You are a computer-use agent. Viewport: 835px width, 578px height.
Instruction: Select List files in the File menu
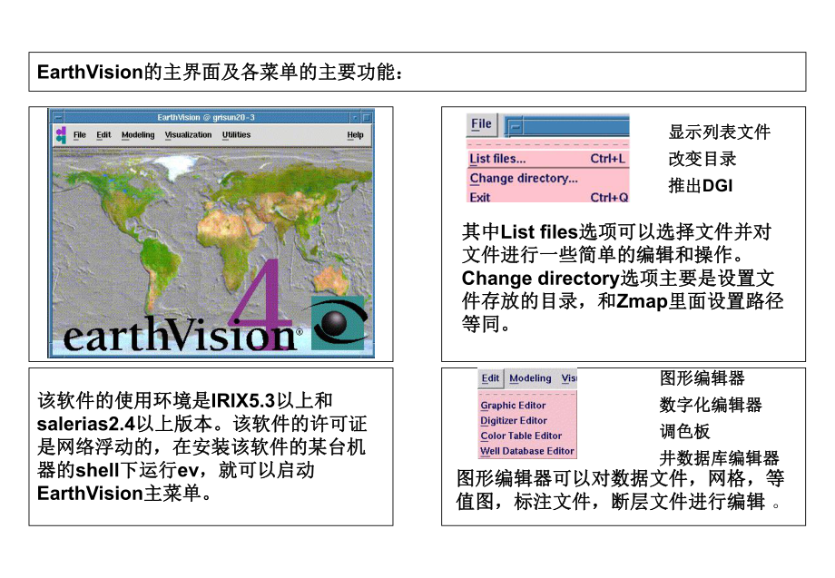coord(495,159)
